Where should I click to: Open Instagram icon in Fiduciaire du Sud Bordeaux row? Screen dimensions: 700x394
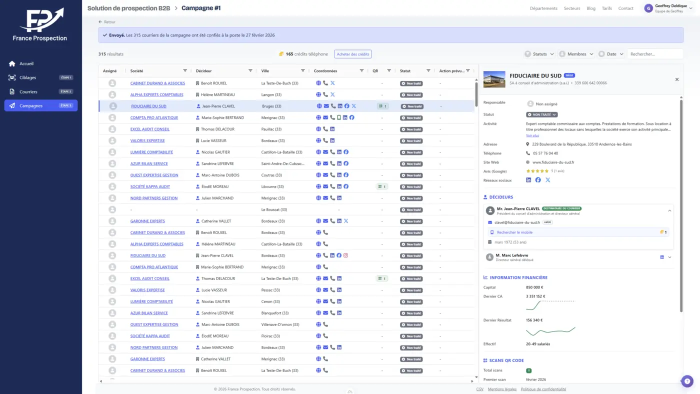pos(345,255)
